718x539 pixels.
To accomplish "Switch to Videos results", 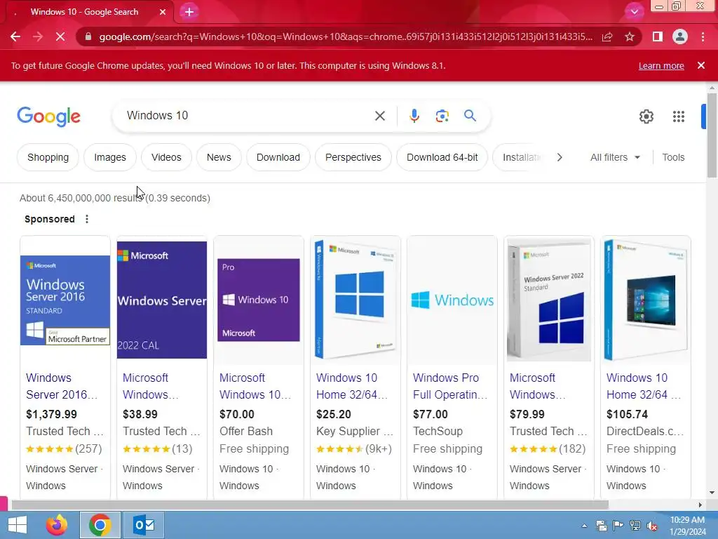I will pyautogui.click(x=166, y=157).
